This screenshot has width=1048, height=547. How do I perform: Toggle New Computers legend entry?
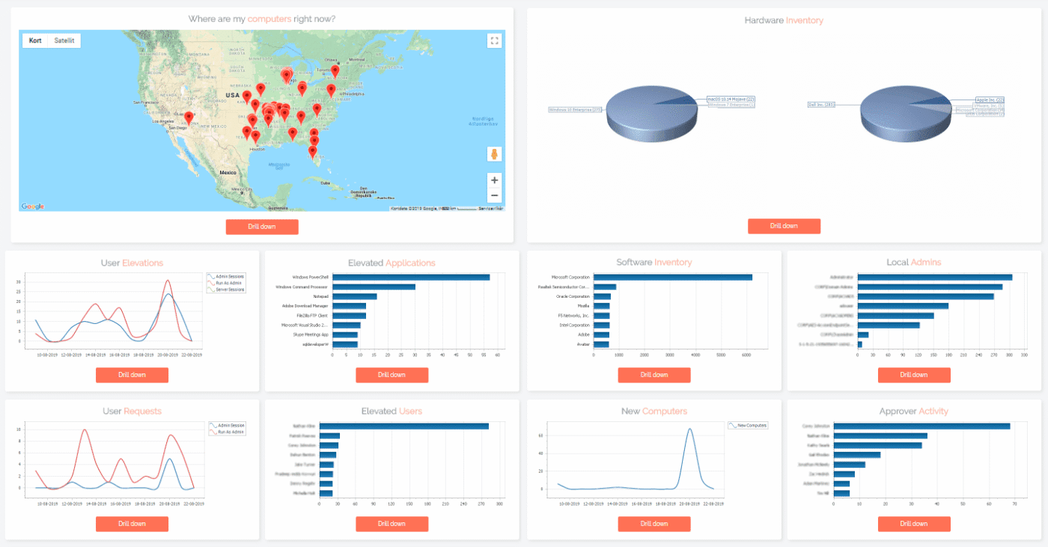click(748, 425)
